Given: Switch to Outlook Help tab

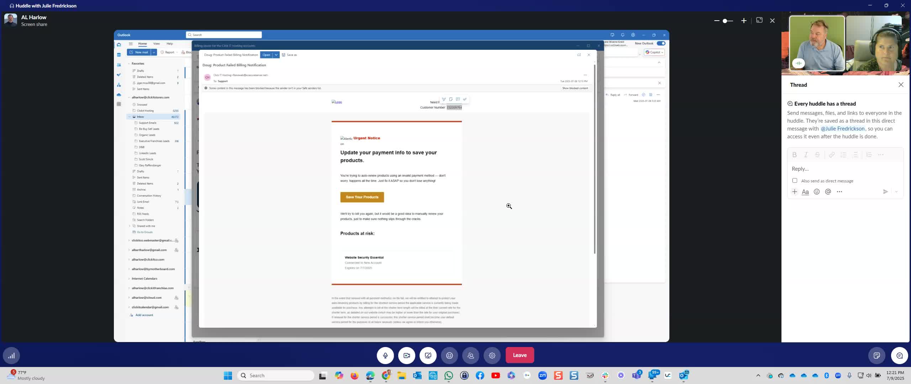Looking at the screenshot, I should (x=170, y=43).
